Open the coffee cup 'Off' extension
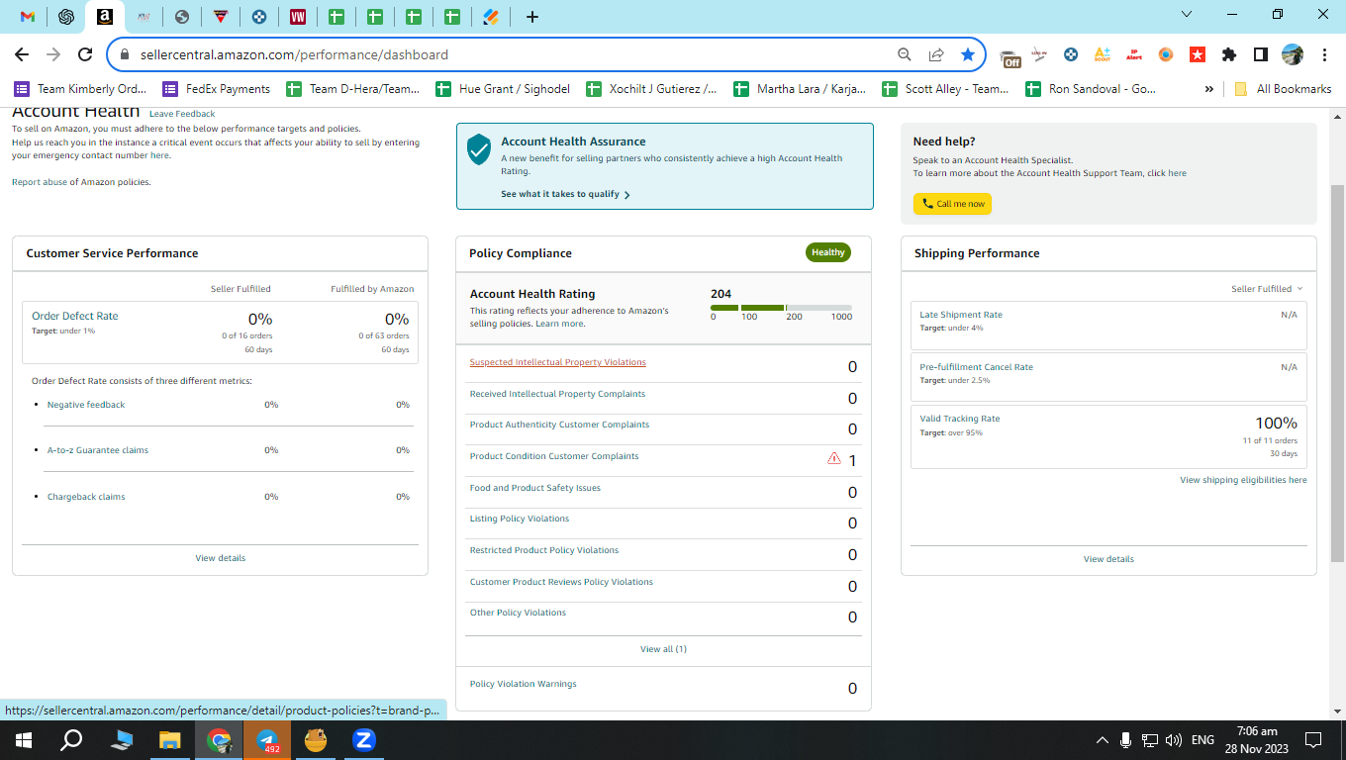 click(1009, 56)
